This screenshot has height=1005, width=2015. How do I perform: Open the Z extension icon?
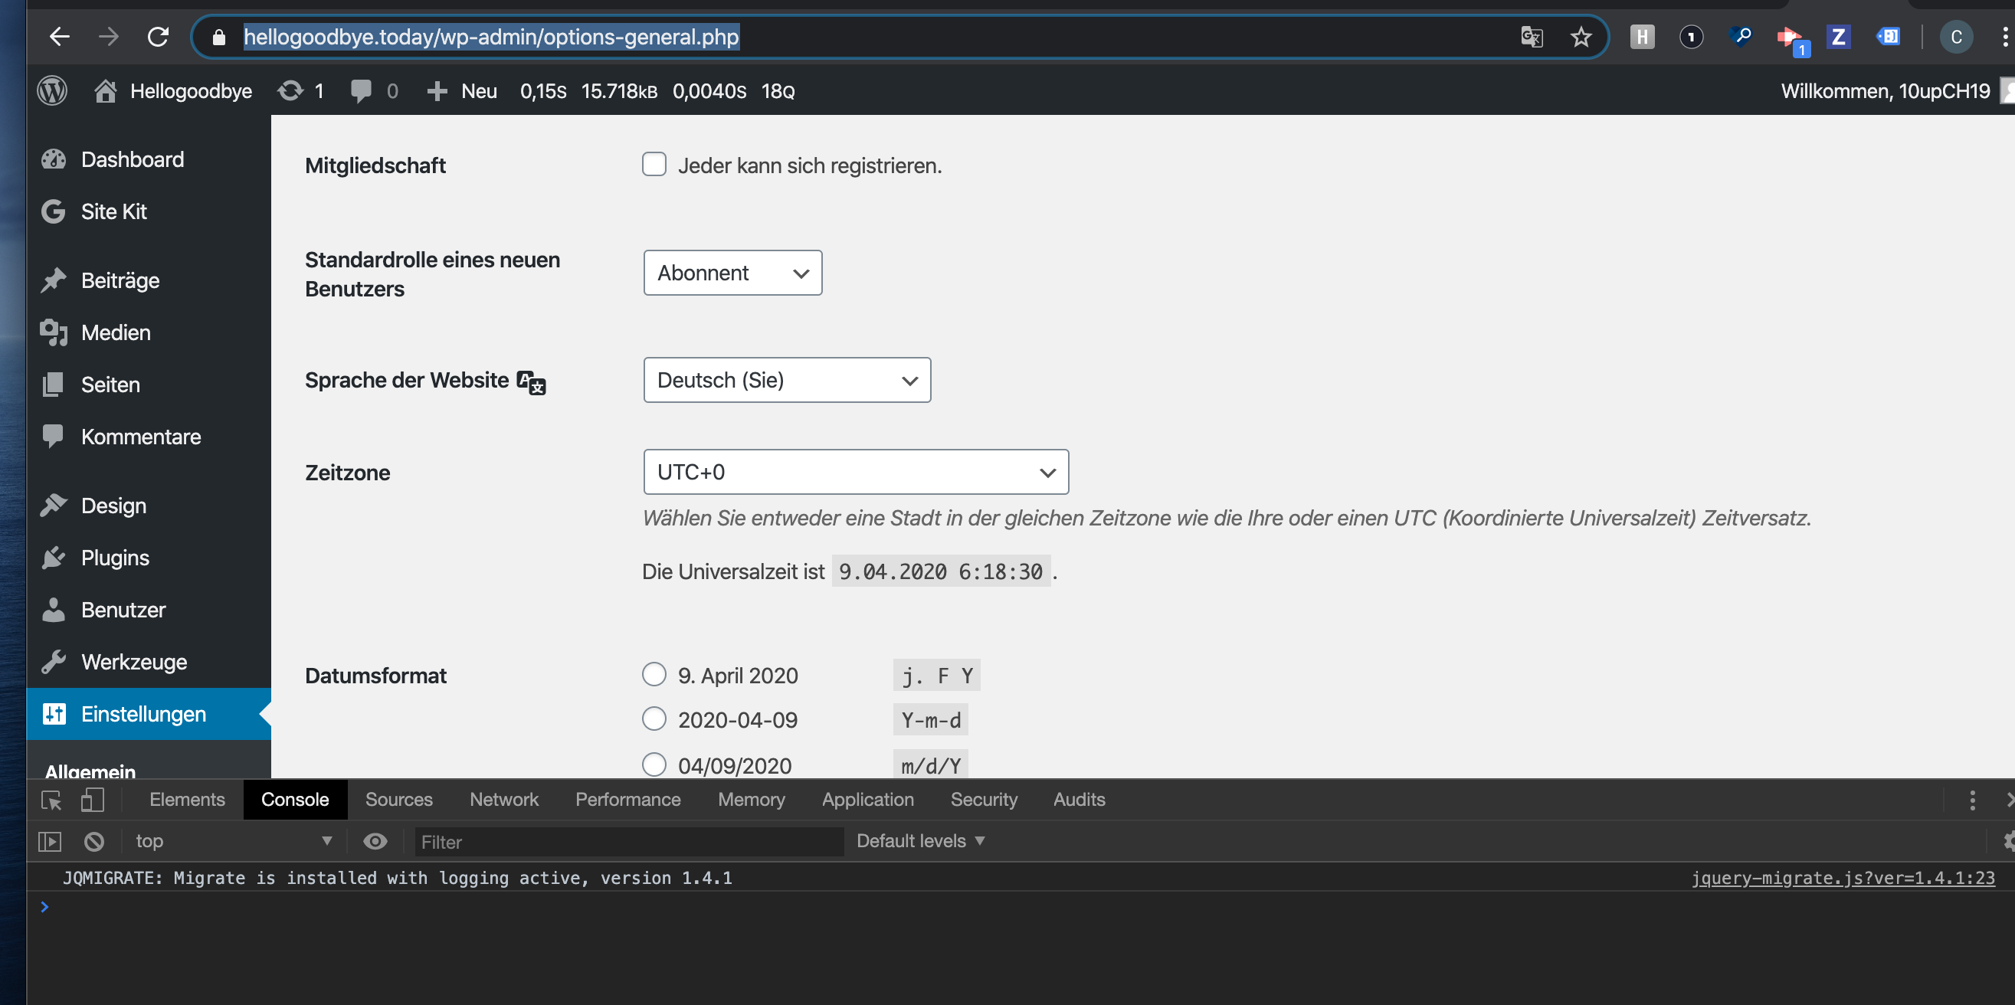pos(1838,37)
